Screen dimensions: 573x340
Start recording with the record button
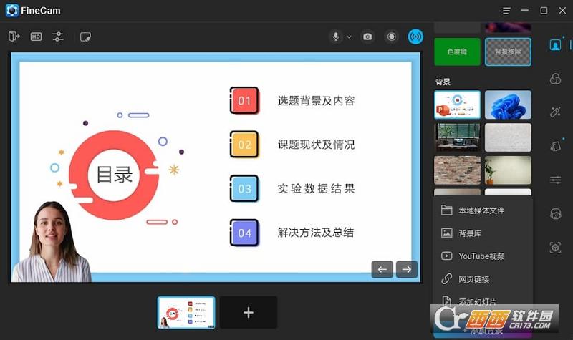click(391, 37)
